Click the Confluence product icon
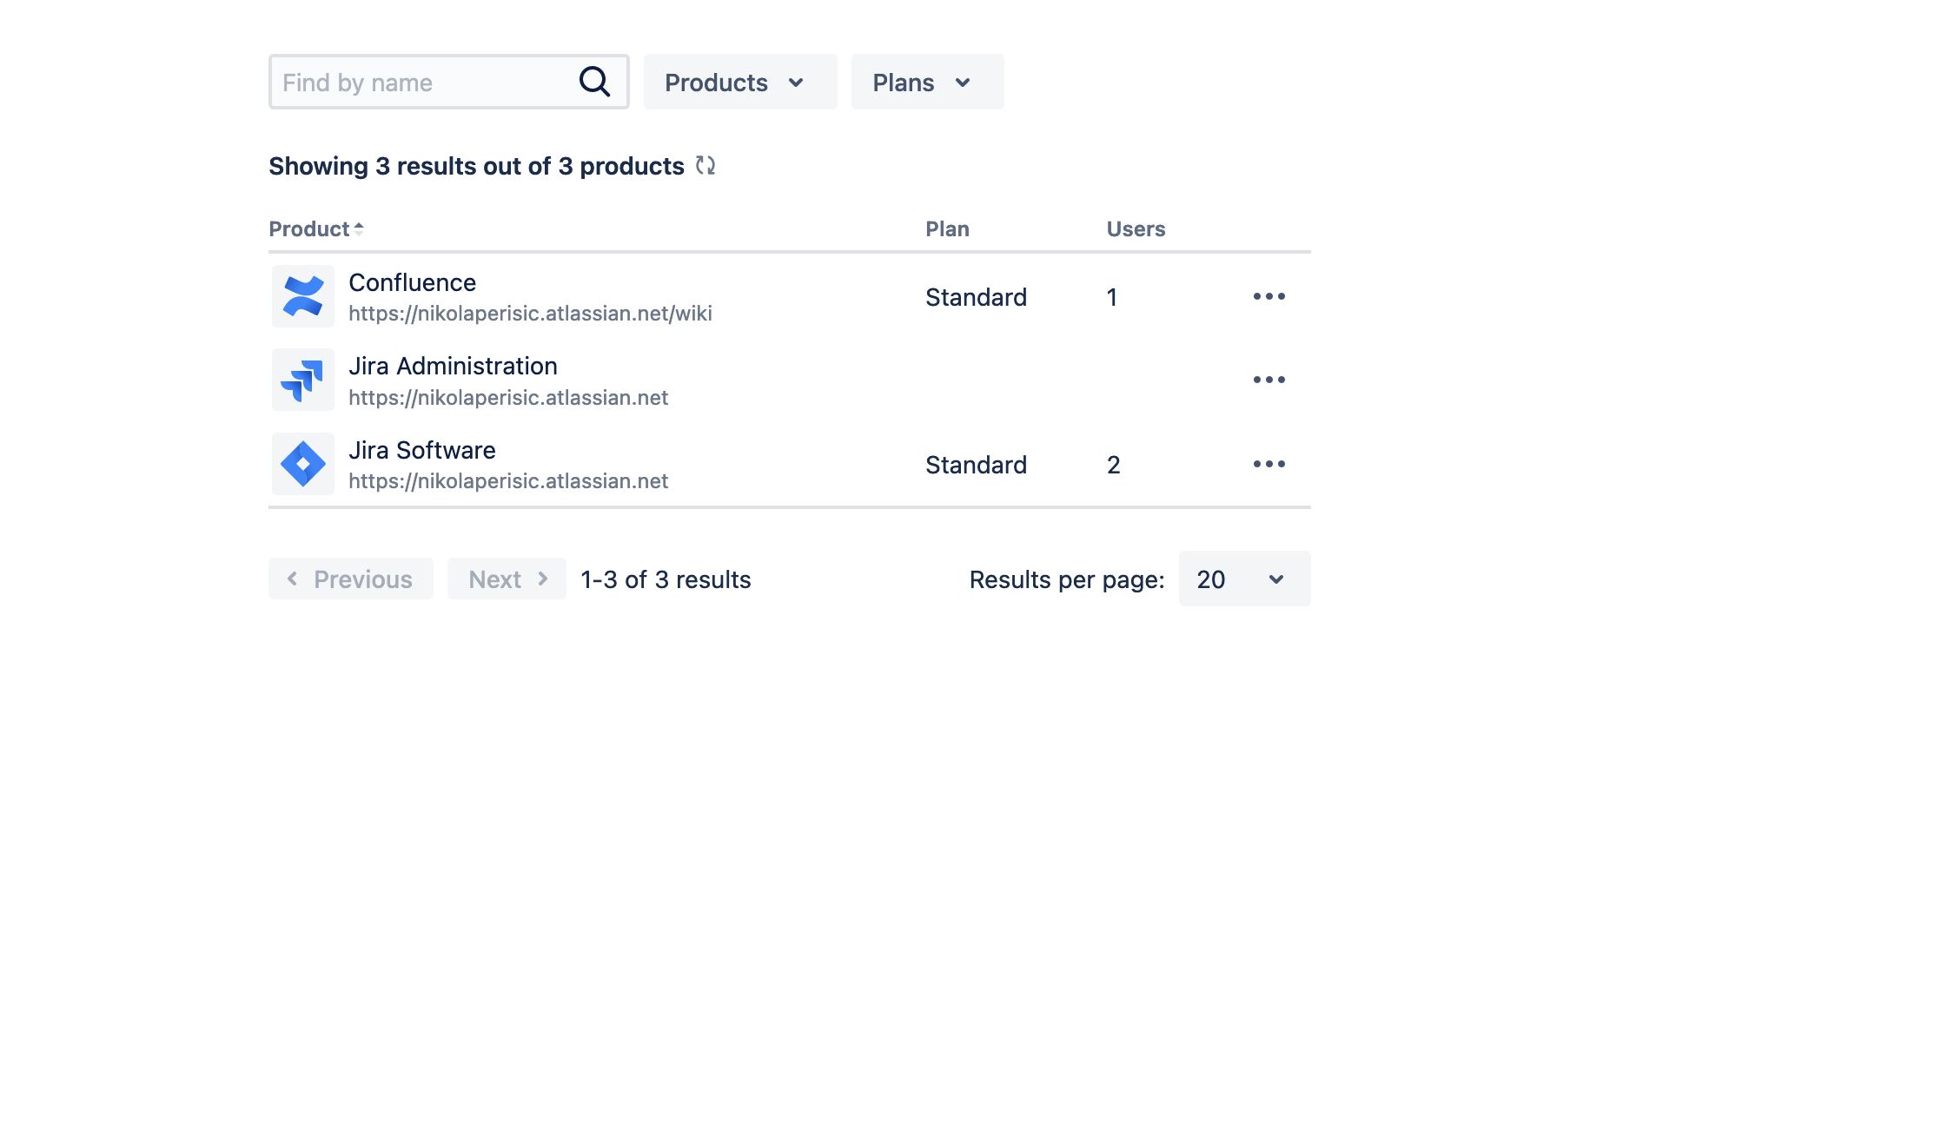 [x=301, y=296]
